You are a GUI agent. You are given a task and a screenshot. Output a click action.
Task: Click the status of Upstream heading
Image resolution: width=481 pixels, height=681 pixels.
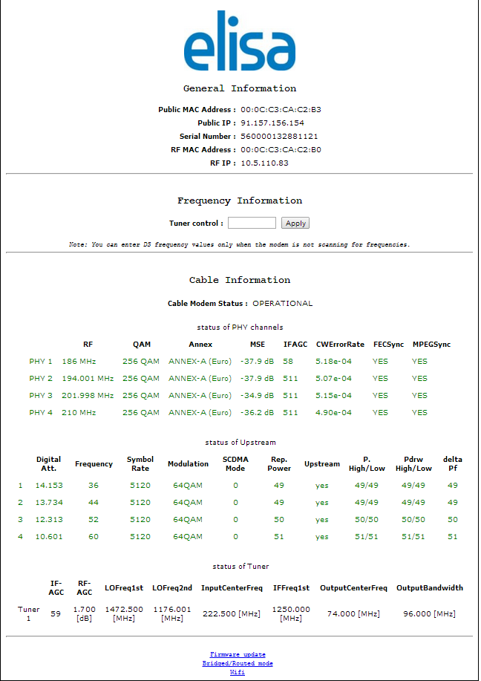(x=240, y=443)
